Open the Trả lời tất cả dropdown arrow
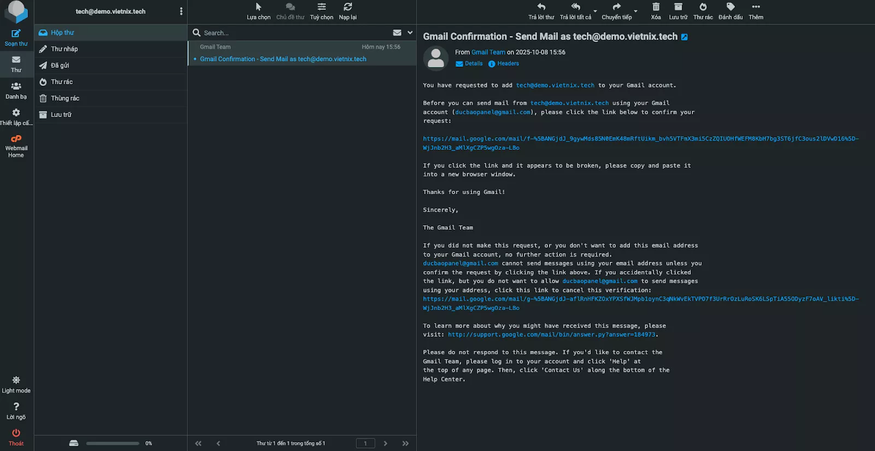875x451 pixels. pyautogui.click(x=595, y=11)
